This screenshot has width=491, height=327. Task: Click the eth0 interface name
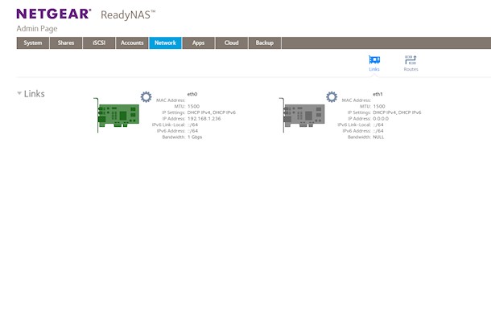pos(192,94)
